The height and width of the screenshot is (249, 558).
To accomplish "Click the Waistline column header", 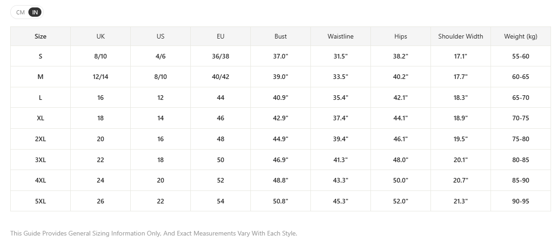I will click(341, 36).
